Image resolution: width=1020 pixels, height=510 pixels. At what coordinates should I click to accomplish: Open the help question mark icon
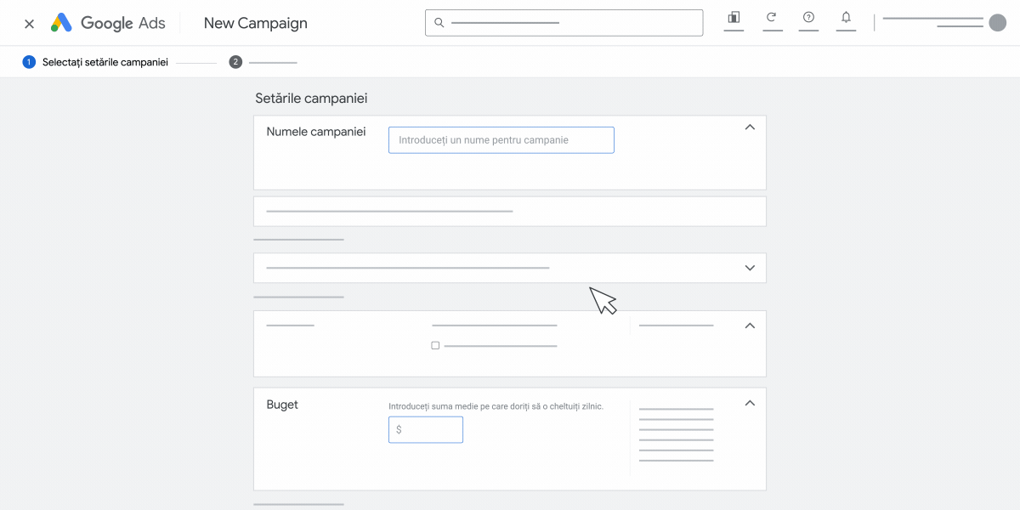click(808, 18)
